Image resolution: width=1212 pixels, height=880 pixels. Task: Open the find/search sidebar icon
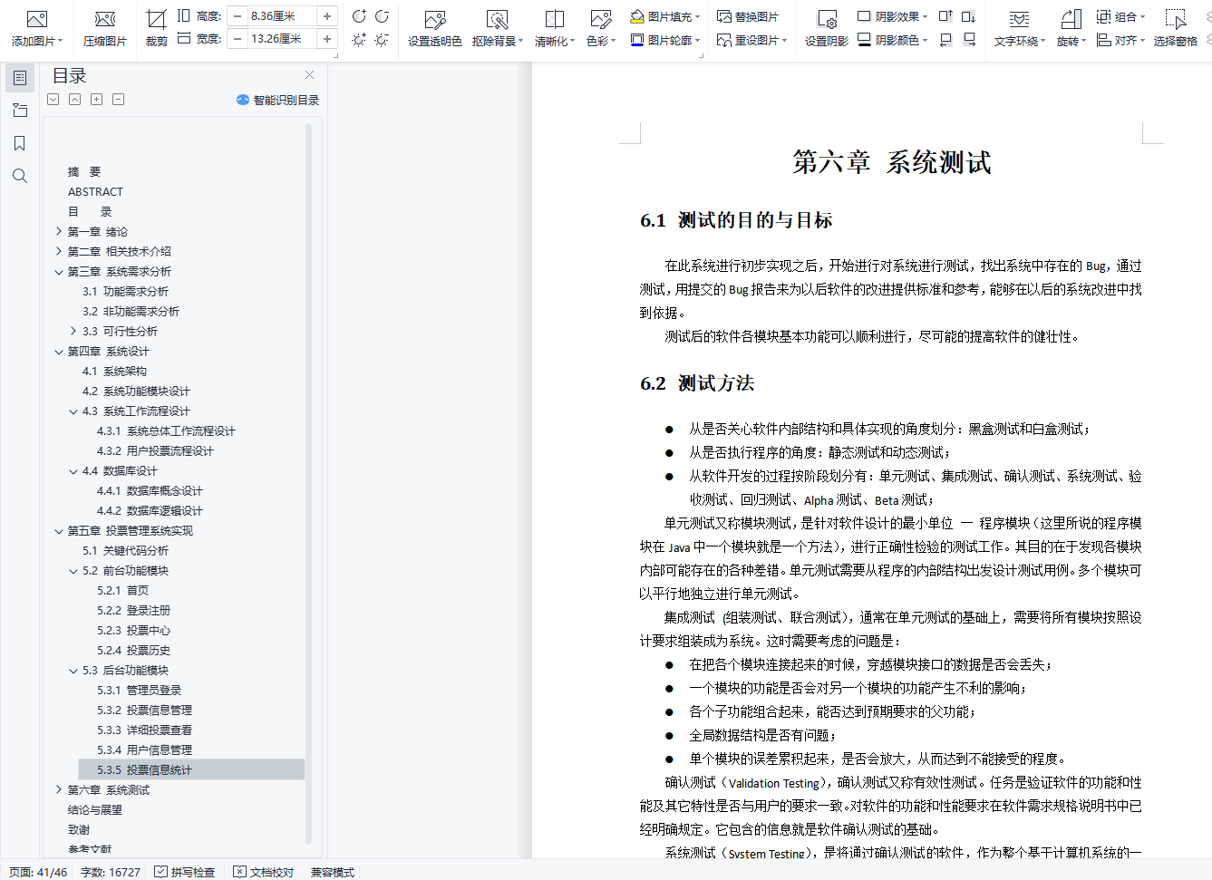[20, 176]
